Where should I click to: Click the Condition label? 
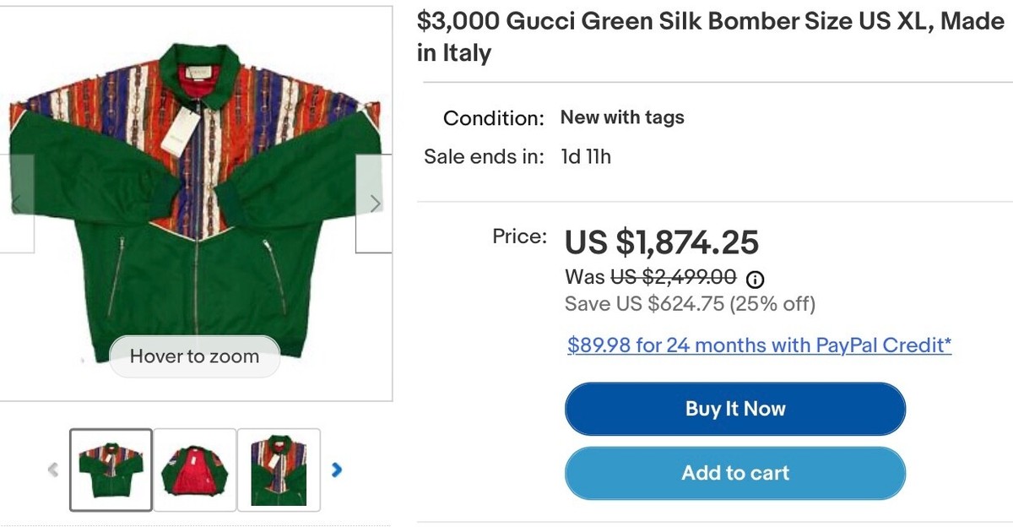(x=494, y=118)
